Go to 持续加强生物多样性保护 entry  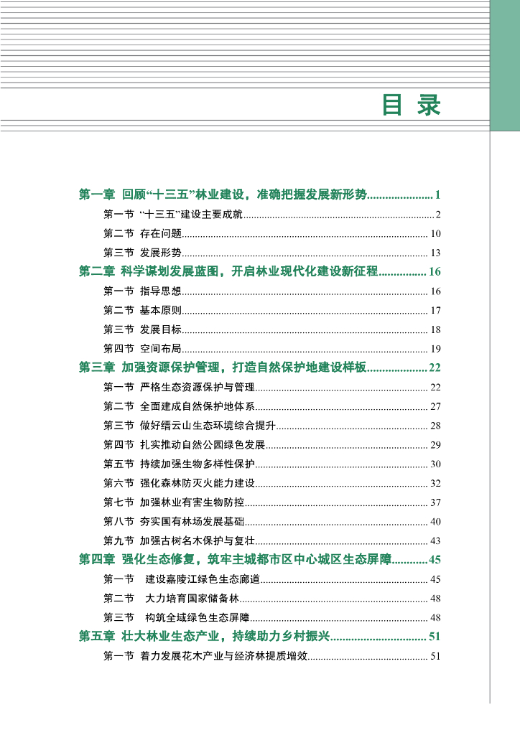click(272, 464)
